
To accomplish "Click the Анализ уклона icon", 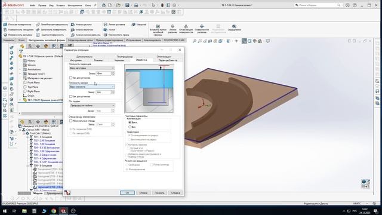I will click(73, 24).
